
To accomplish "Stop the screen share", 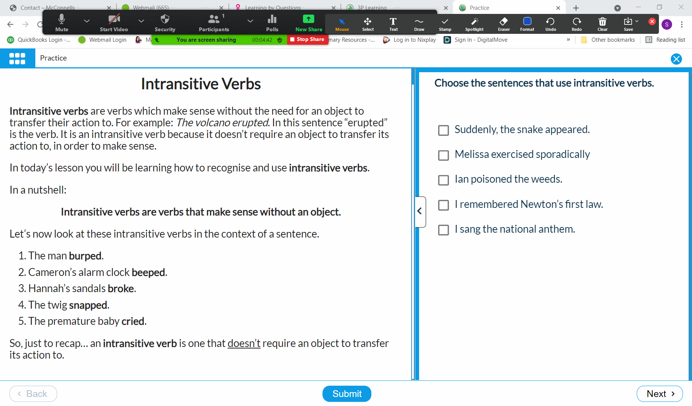I will coord(307,39).
